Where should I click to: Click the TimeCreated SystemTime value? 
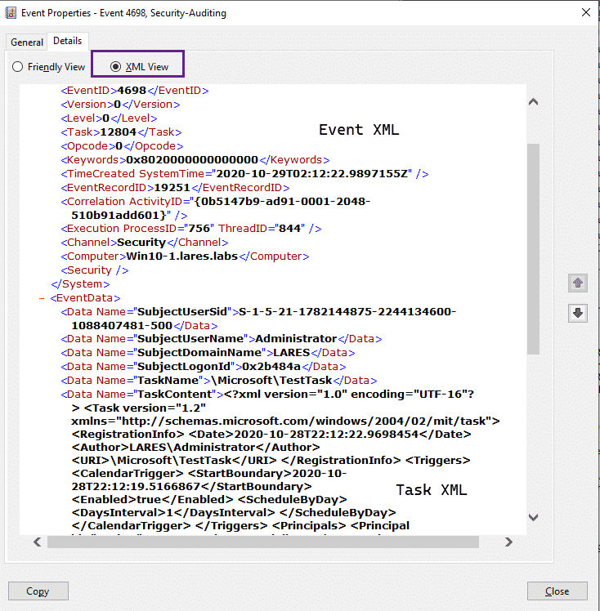click(314, 174)
